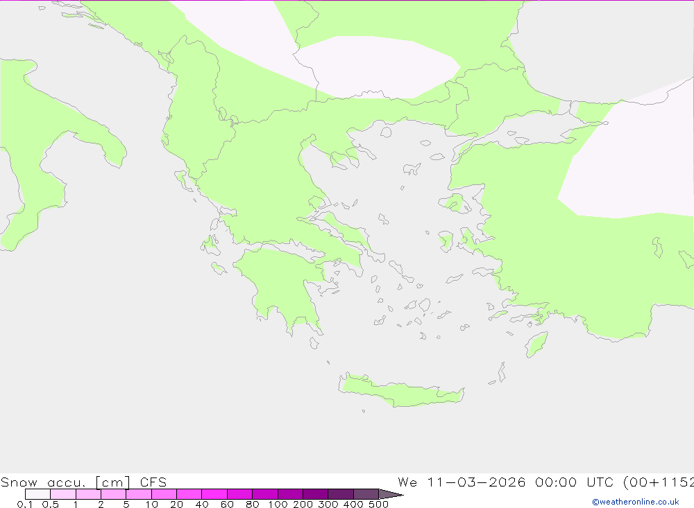
Task: Select the white 0.1–0.5 cm legend swatch
Action: pyautogui.click(x=37, y=494)
